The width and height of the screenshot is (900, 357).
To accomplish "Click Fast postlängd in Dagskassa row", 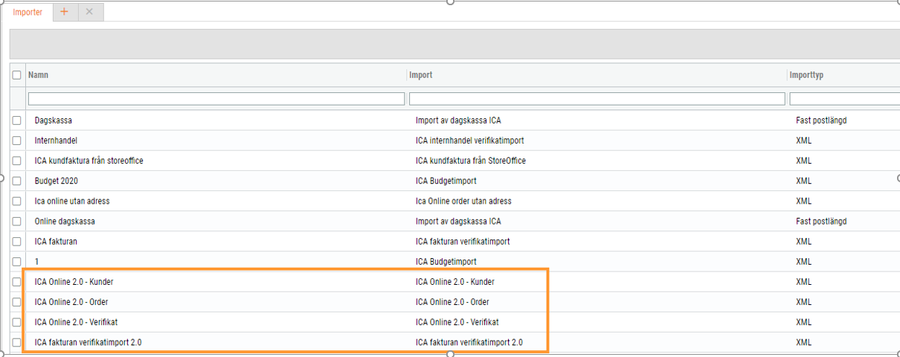I will pyautogui.click(x=821, y=120).
